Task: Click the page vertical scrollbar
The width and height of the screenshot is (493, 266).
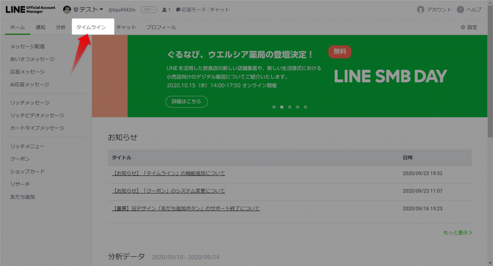Action: pyautogui.click(x=490, y=145)
